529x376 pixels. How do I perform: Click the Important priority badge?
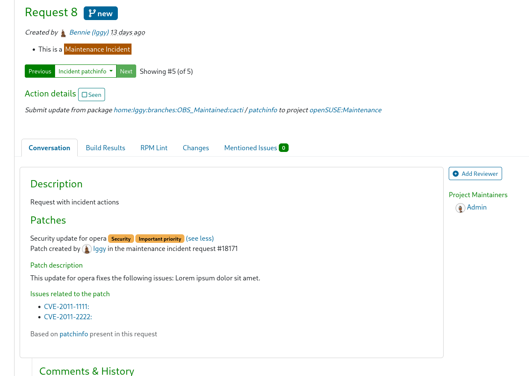(x=160, y=239)
